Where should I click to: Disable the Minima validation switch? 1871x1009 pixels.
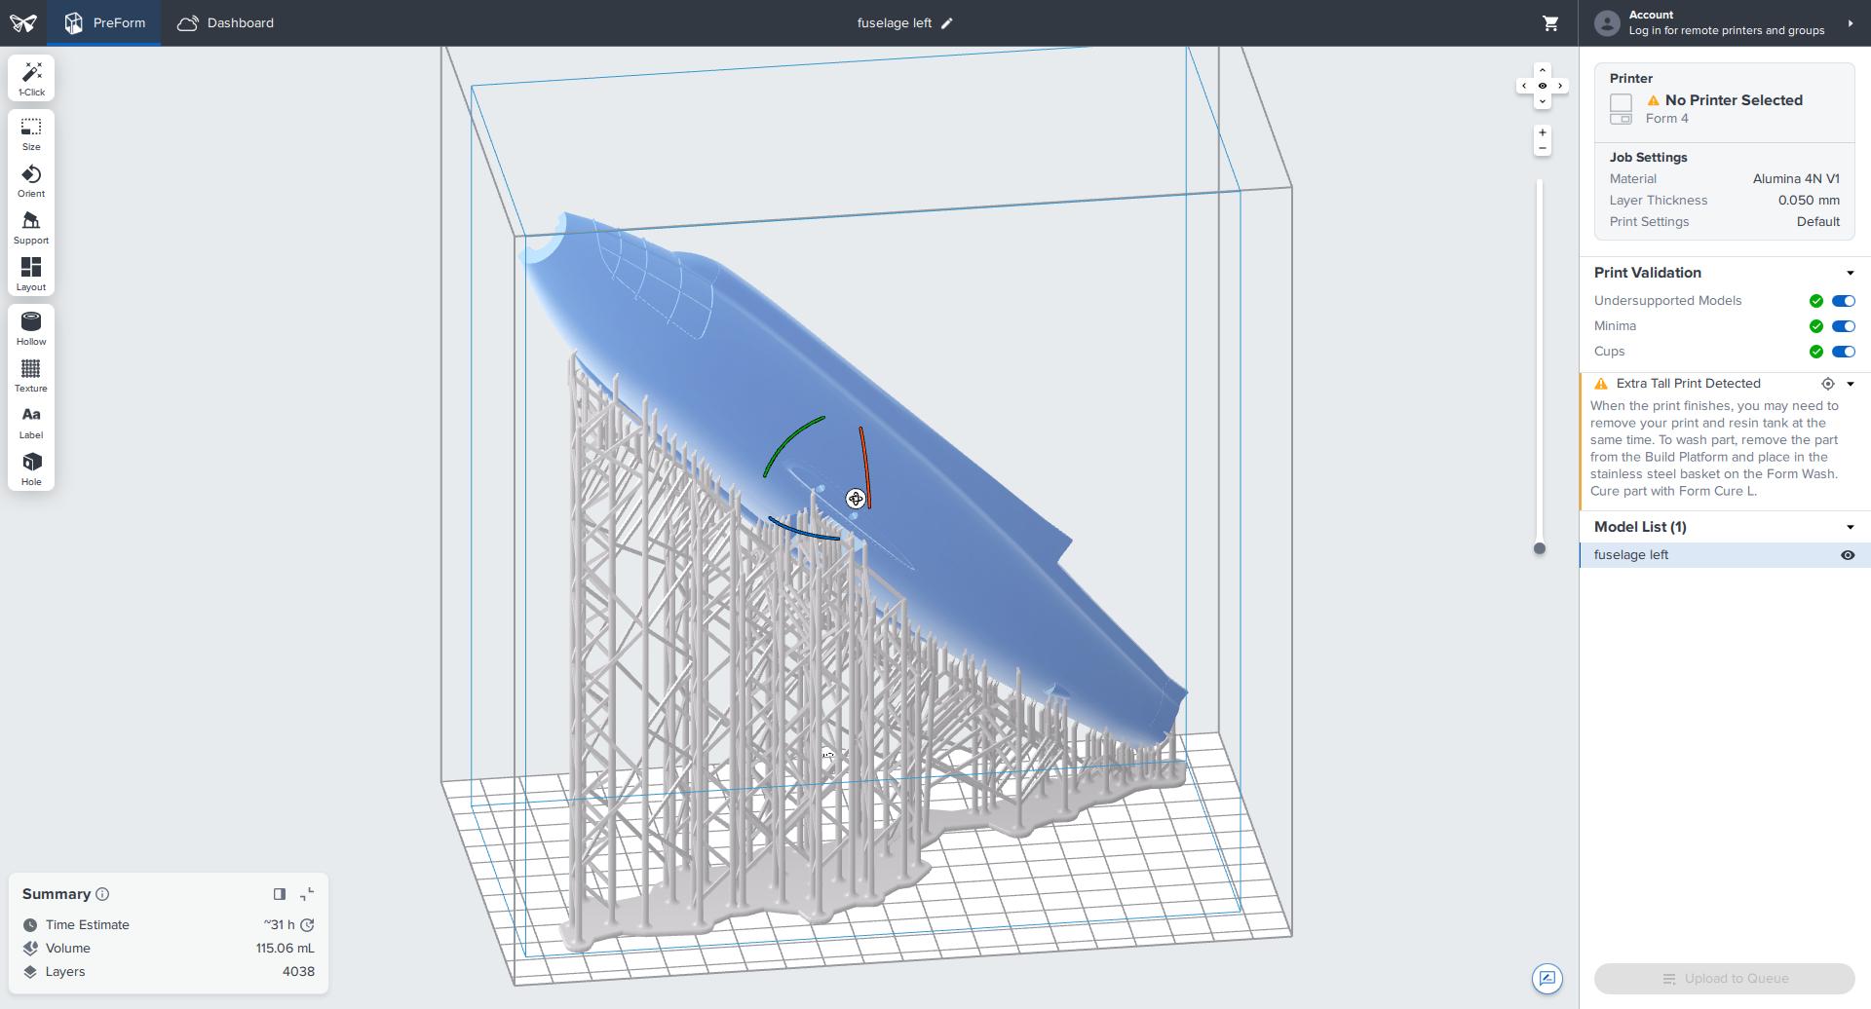coord(1843,326)
